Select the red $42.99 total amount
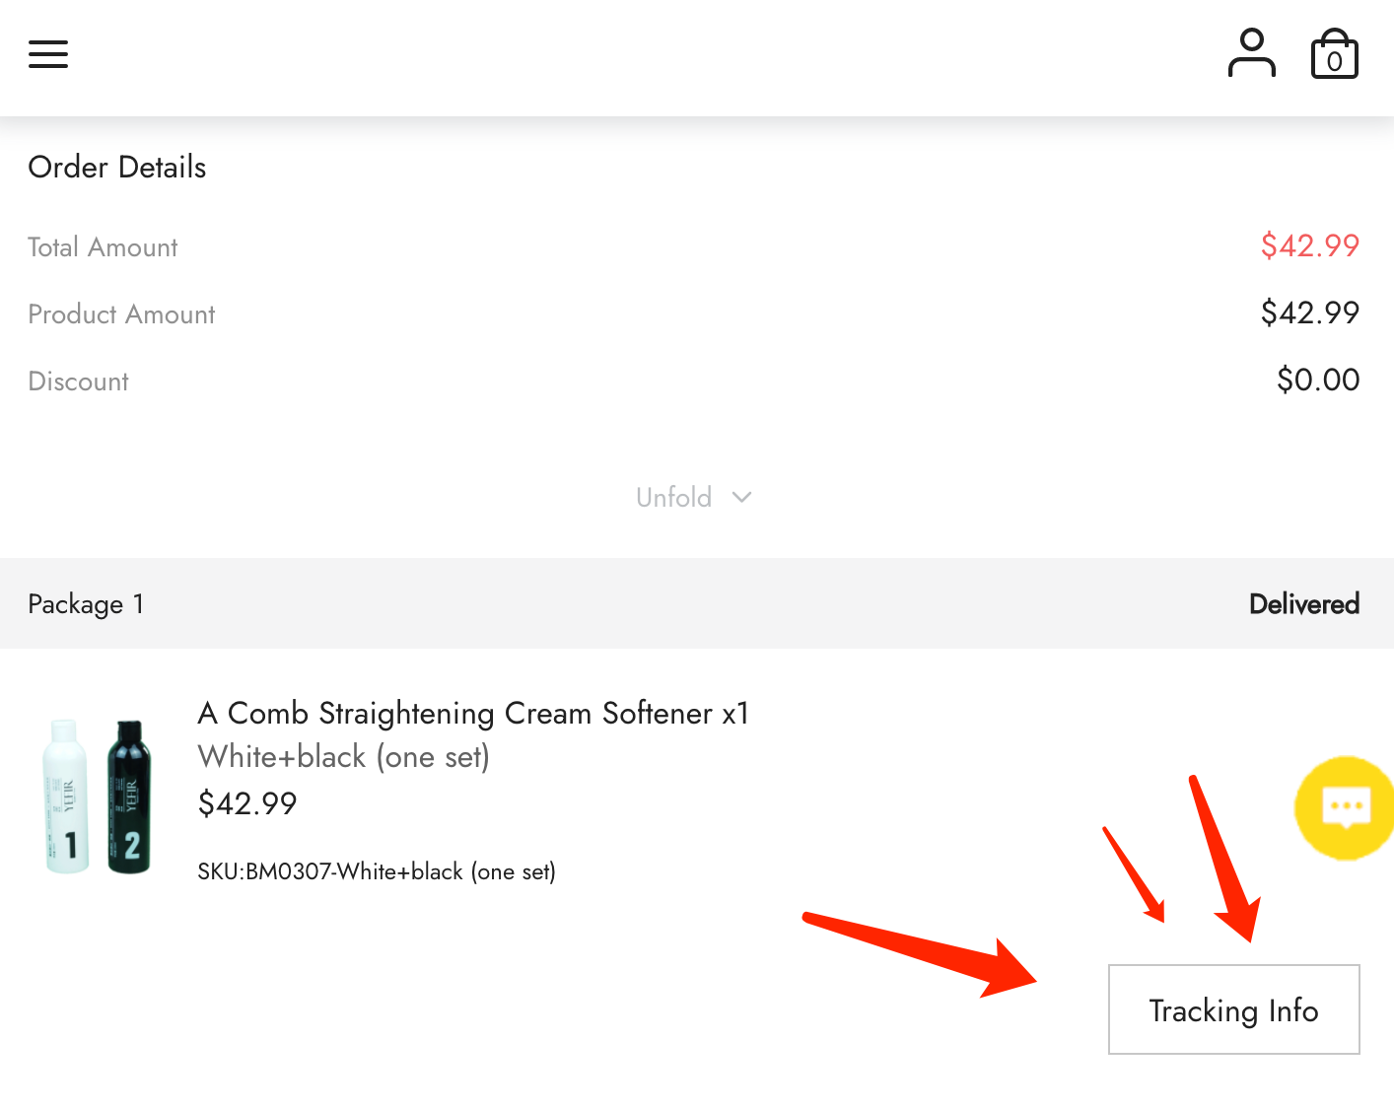The width and height of the screenshot is (1394, 1110). (x=1310, y=245)
